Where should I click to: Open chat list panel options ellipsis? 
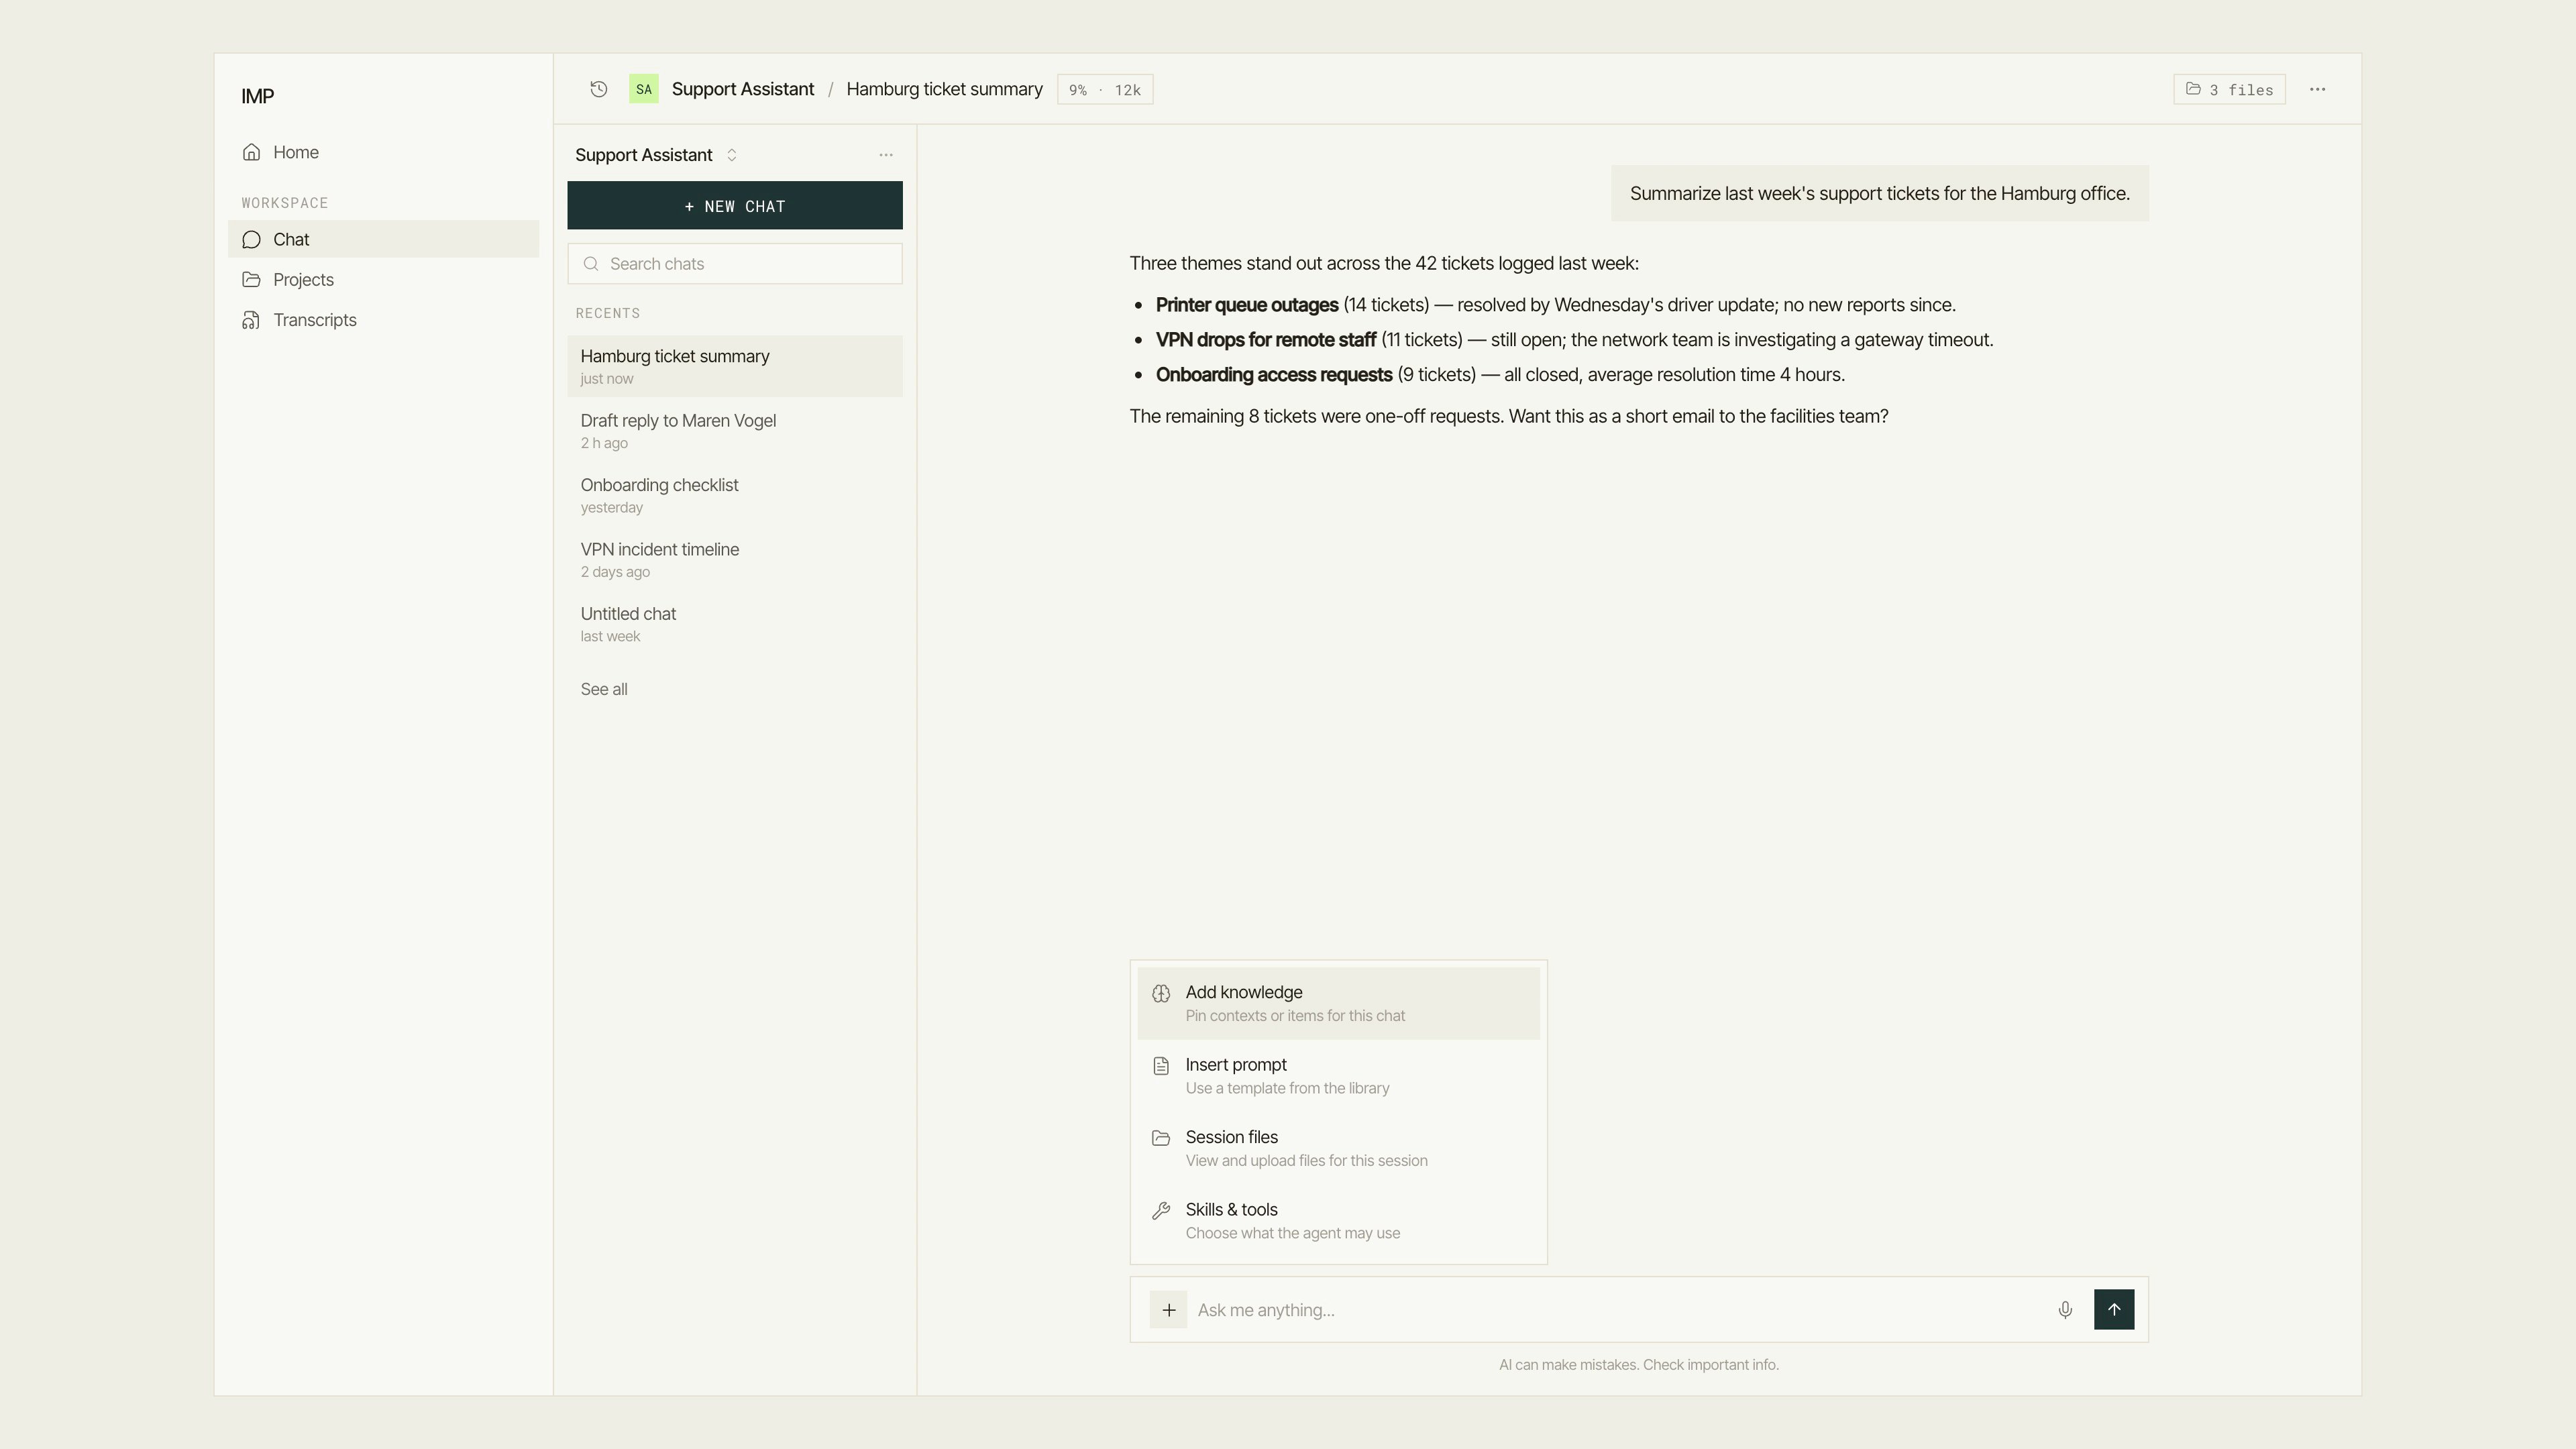click(x=886, y=155)
